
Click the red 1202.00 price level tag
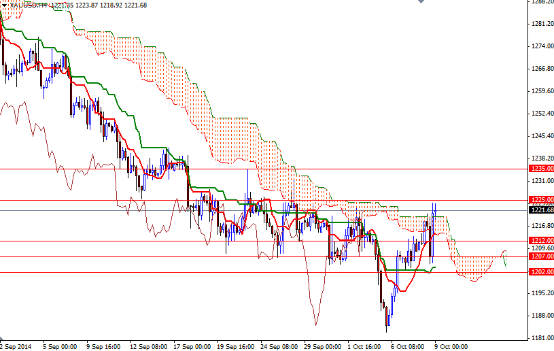(x=541, y=272)
